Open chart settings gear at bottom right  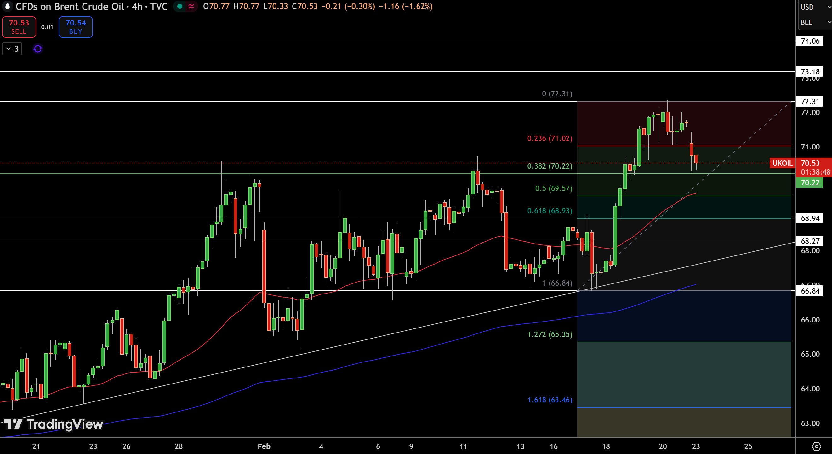click(x=816, y=446)
